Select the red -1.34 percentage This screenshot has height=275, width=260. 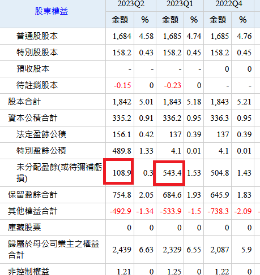pos(145,211)
